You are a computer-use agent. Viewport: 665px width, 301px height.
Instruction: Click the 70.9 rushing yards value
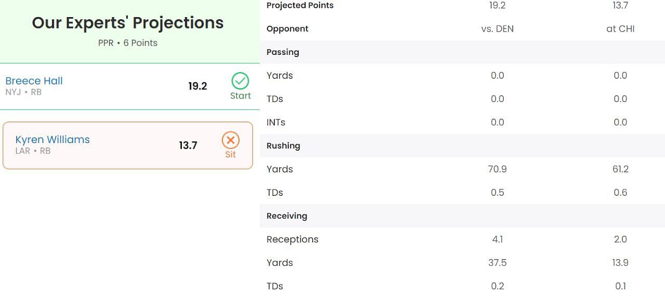[x=497, y=169]
